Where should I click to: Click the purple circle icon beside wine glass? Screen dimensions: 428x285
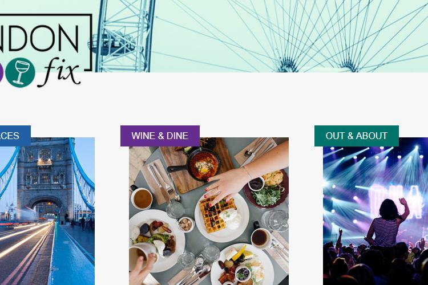tap(1, 72)
